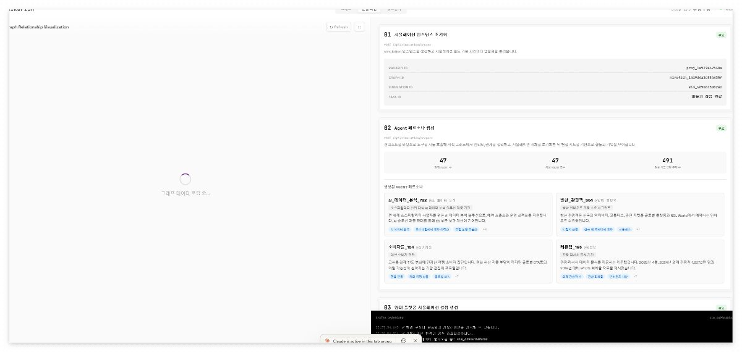Click the TASK ID label row
The height and width of the screenshot is (352, 742).
pyautogui.click(x=555, y=97)
